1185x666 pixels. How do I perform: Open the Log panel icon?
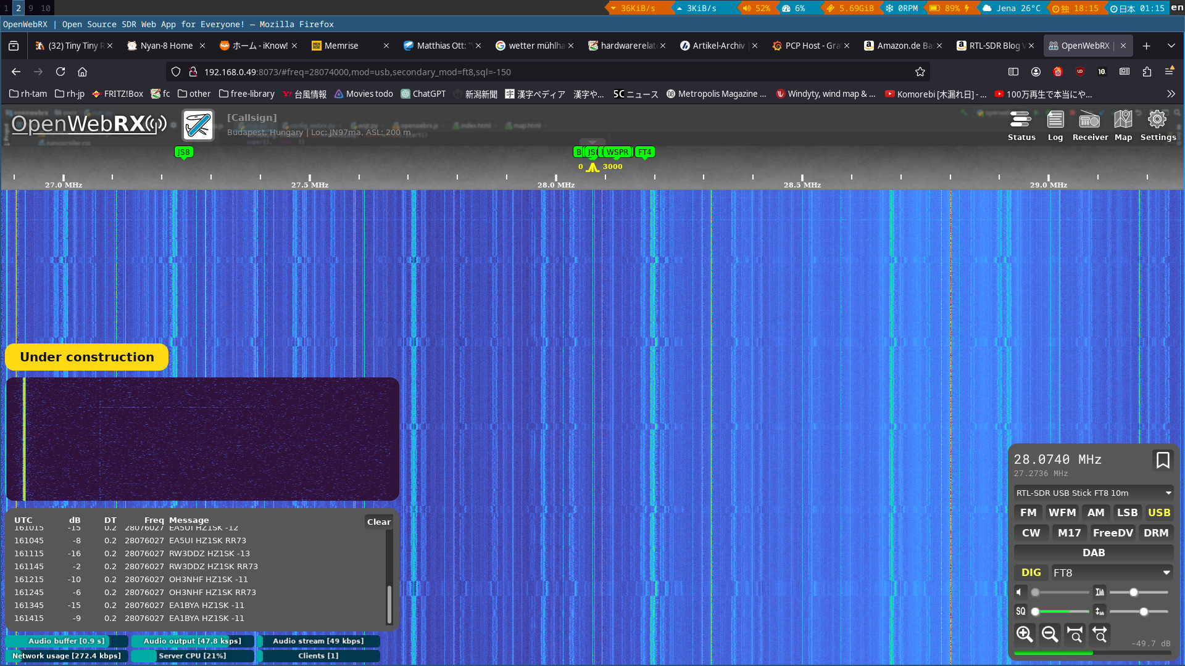pos(1055,126)
